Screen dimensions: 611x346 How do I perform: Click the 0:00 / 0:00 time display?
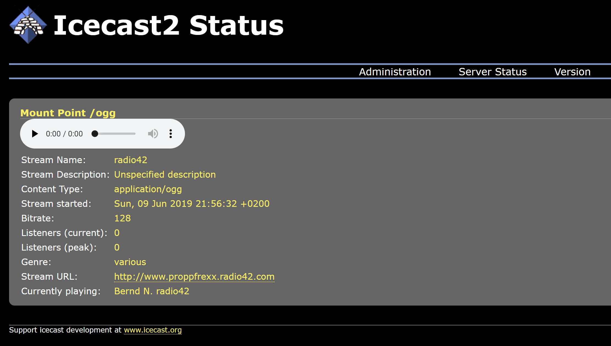point(64,134)
